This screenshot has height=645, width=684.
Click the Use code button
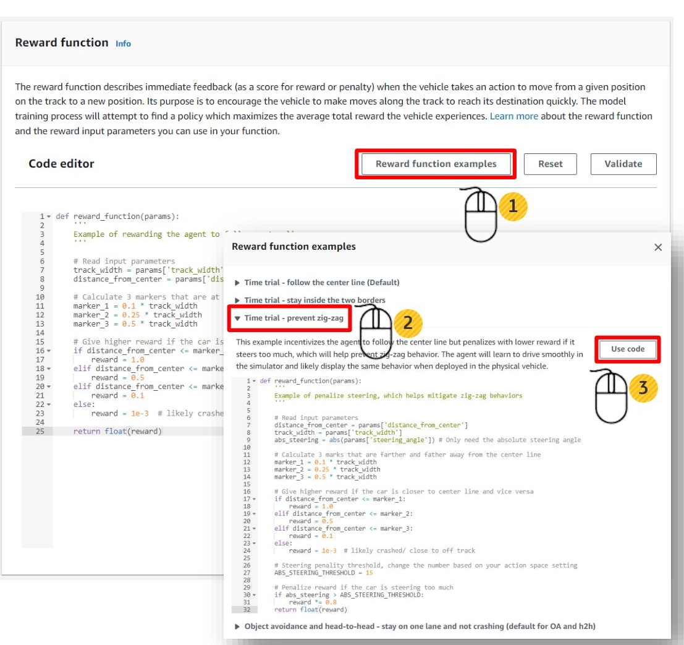(x=628, y=349)
